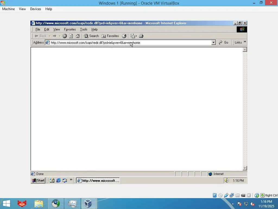Refresh the page with the Refresh icon
The width and height of the screenshot is (278, 209).
(x=71, y=36)
